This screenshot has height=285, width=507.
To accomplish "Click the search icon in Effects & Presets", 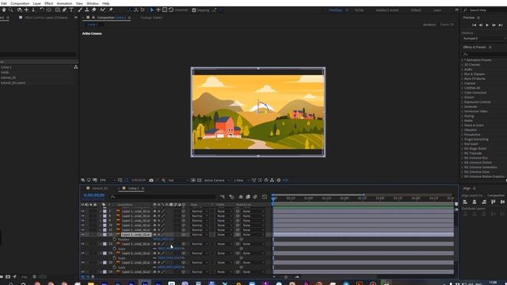I will point(465,54).
